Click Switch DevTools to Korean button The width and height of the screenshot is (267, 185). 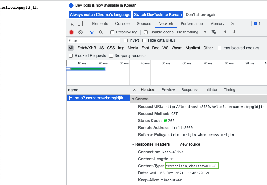(x=158, y=14)
